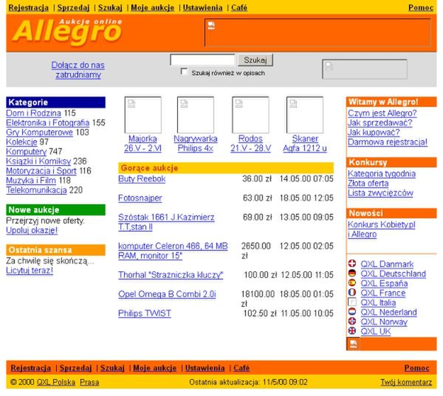Open Pomoc in the bottom menu

pos(416,368)
